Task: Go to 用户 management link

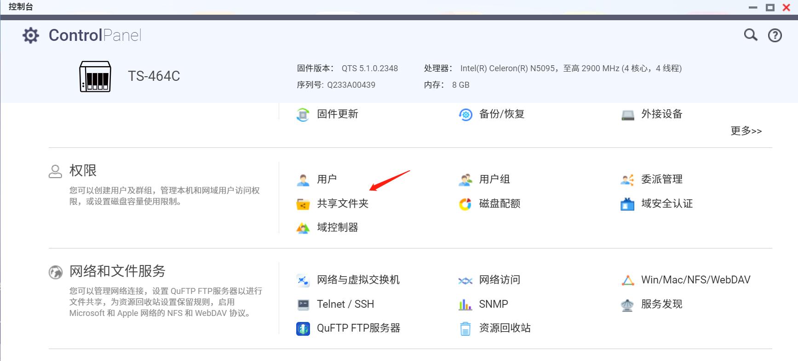Action: [x=327, y=180]
